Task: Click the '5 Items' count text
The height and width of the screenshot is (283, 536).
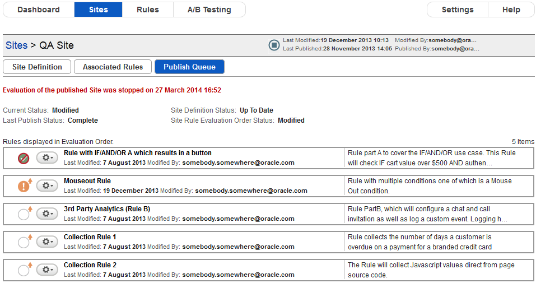Action: pyautogui.click(x=523, y=142)
